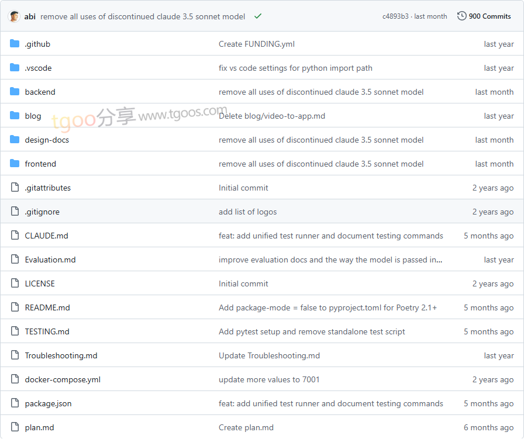Click the abi user avatar
This screenshot has width=524, height=439.
coord(14,16)
